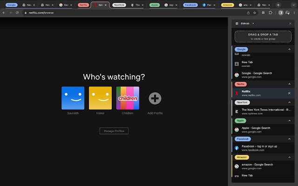Close the Facebook tab in tab strip

coord(214,5)
